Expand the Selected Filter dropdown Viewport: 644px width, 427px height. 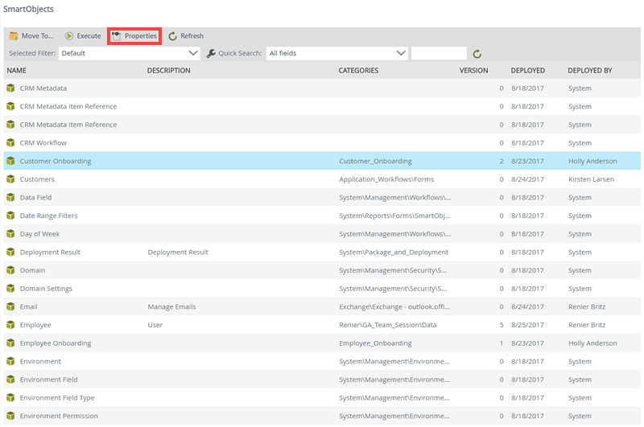click(192, 54)
